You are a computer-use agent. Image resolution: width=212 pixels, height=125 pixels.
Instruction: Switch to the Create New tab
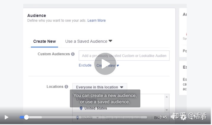(44, 41)
